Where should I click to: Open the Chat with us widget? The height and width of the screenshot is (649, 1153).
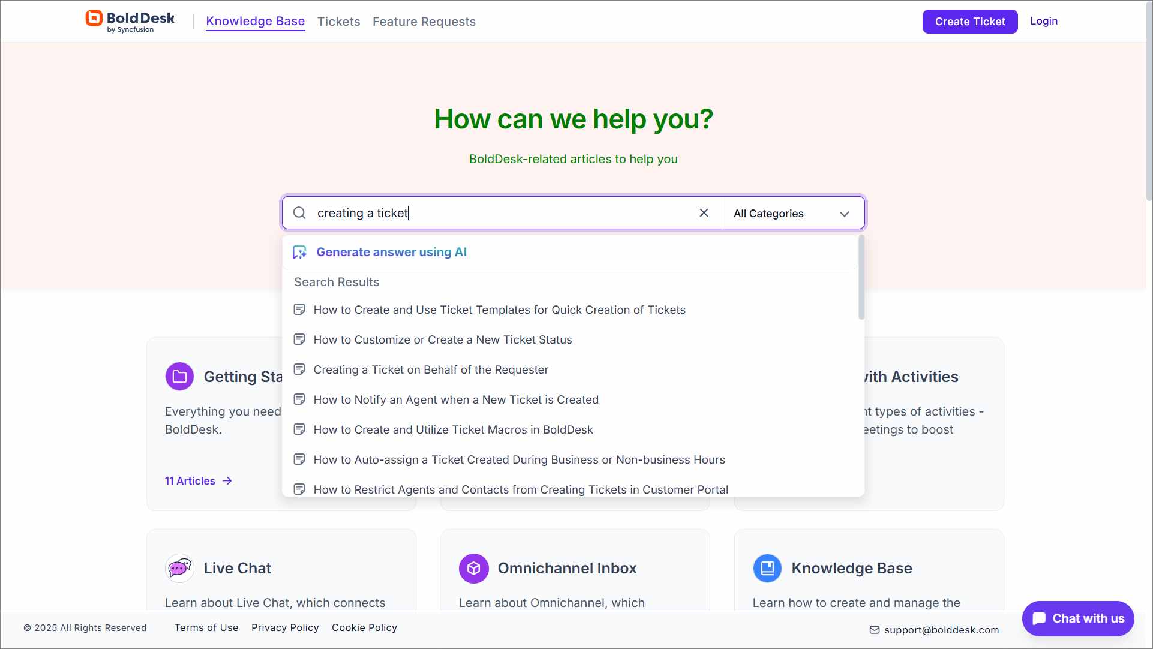click(1078, 618)
